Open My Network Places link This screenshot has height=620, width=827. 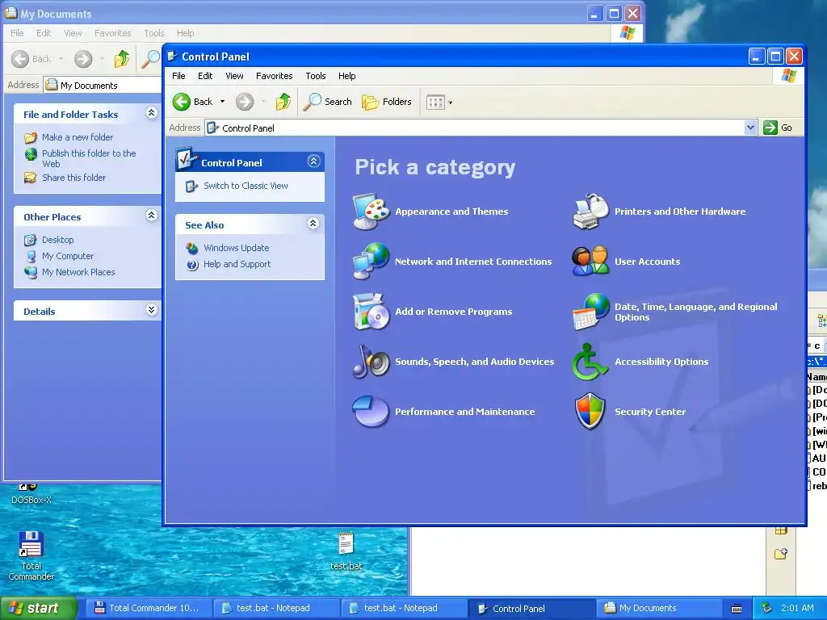click(x=78, y=272)
